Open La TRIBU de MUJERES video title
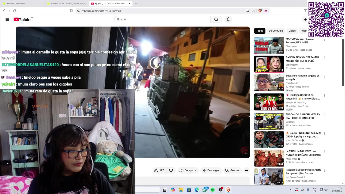The height and width of the screenshot is (194, 345). (303, 153)
